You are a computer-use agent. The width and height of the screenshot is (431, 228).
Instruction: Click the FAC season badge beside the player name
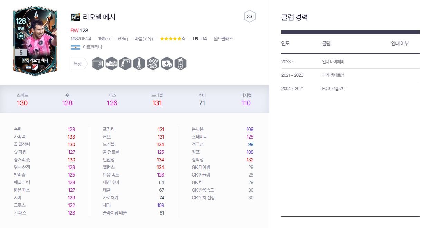pos(75,17)
